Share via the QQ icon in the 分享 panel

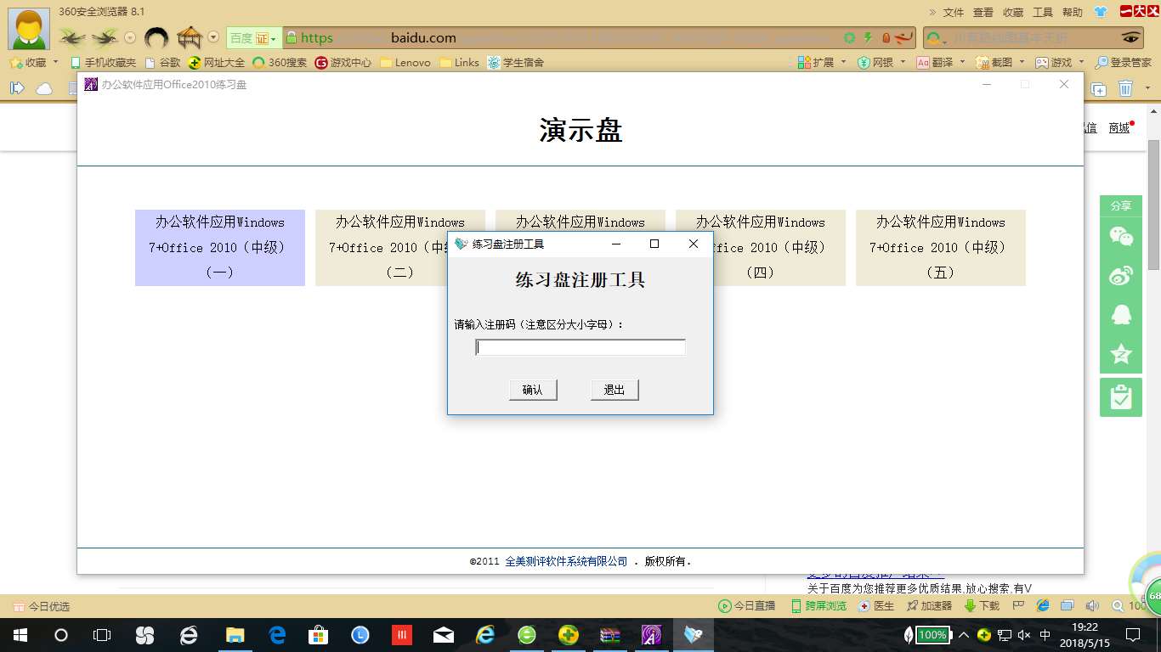pyautogui.click(x=1121, y=314)
